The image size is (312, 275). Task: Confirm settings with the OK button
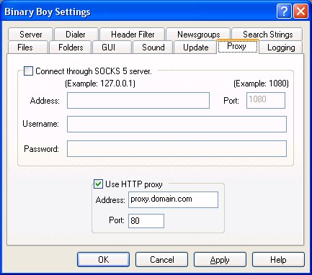coord(103,259)
